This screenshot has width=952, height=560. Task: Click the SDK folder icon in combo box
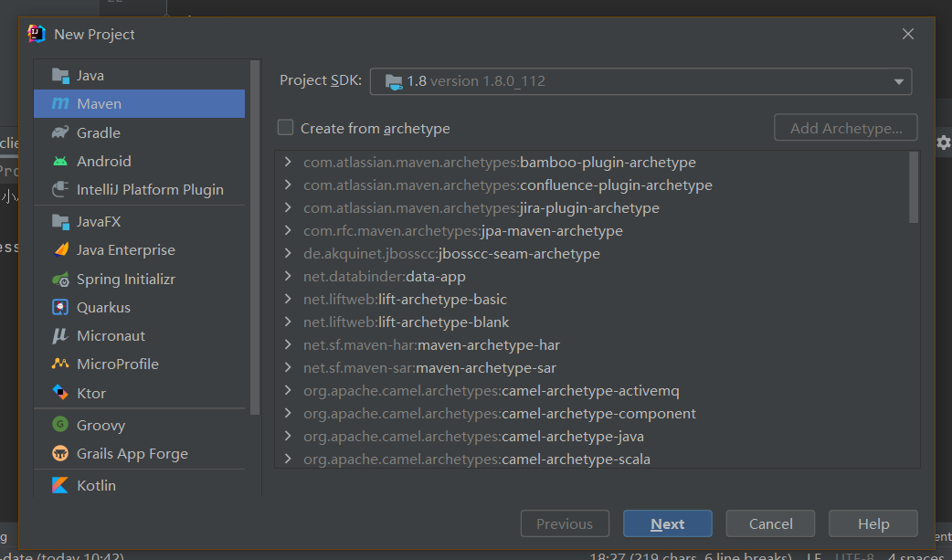[394, 81]
